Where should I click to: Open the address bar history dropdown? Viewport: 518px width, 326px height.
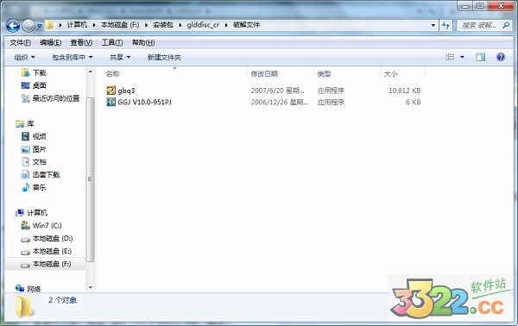[x=433, y=25]
